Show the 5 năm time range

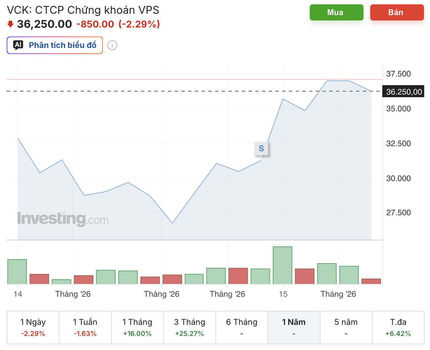pyautogui.click(x=346, y=328)
